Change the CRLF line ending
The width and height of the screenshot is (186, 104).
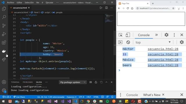[89, 97]
